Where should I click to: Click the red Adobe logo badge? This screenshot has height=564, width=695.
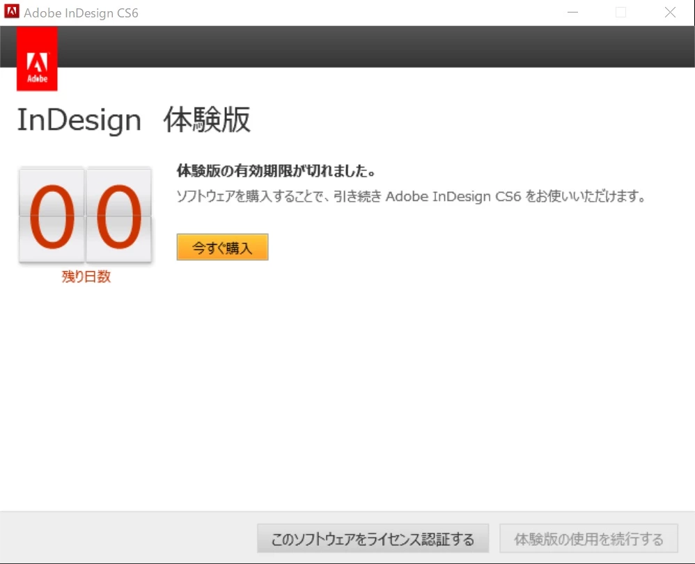[37, 58]
